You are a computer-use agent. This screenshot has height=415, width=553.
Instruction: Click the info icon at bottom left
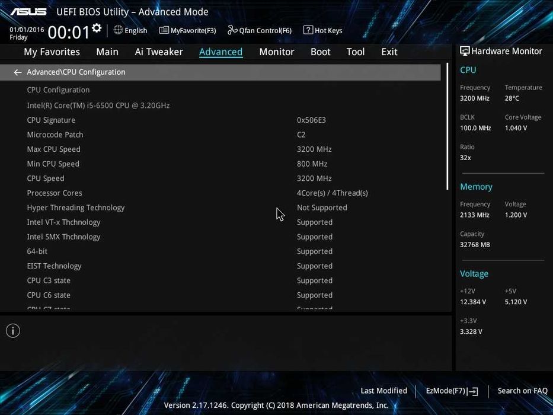click(x=13, y=331)
